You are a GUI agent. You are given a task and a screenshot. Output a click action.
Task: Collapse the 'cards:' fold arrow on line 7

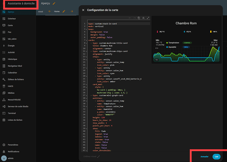click(86, 40)
